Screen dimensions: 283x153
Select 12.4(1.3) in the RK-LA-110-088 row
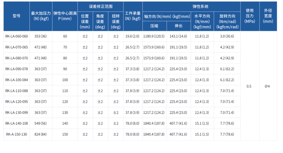(x=202, y=91)
